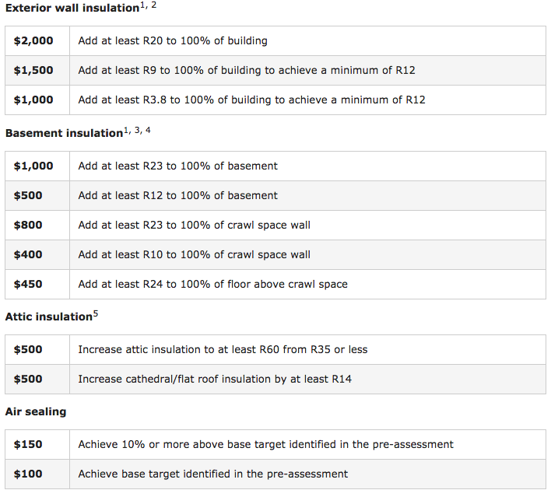Open footnote 4 next to Basement insulation
The image size is (551, 497).
[x=148, y=130]
